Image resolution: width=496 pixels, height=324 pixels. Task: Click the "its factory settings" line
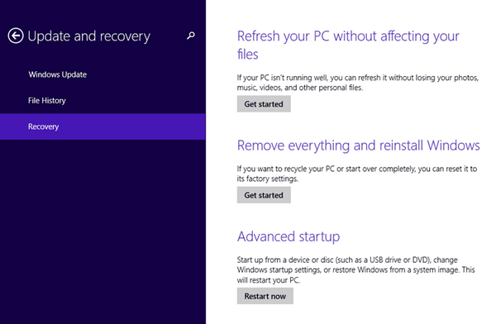tap(267, 179)
